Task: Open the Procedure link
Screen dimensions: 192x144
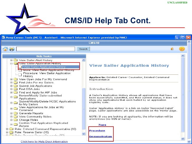Action: (97, 131)
